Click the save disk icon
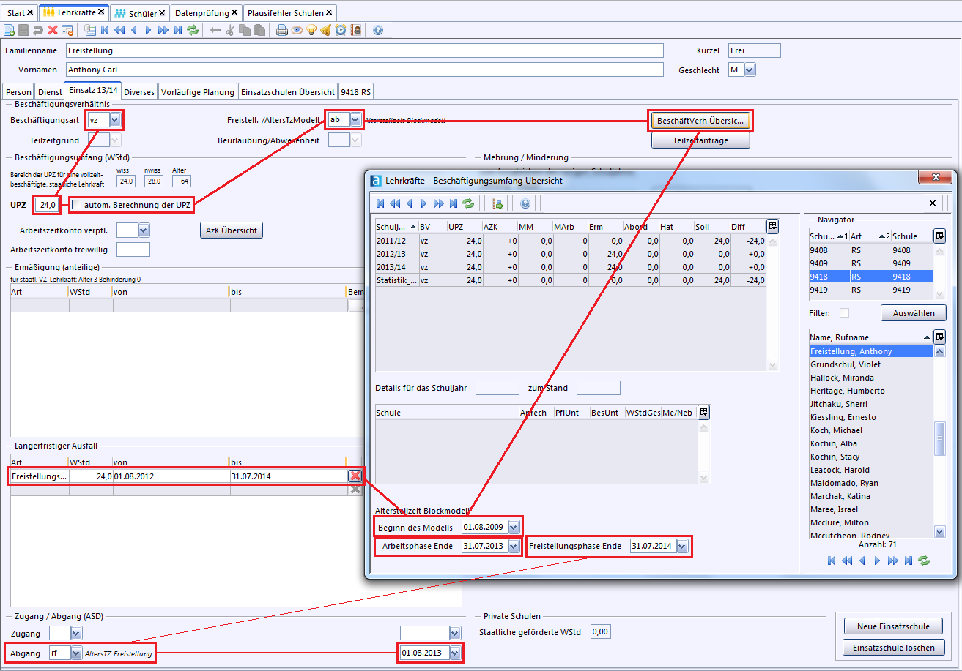 click(x=23, y=30)
